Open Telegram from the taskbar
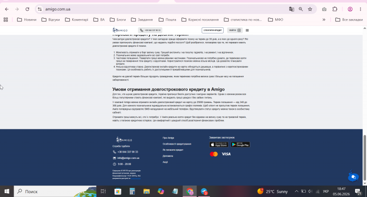The width and height of the screenshot is (367, 197). tap(204, 191)
